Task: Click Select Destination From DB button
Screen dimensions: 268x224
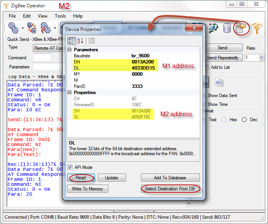Action: coord(170,189)
